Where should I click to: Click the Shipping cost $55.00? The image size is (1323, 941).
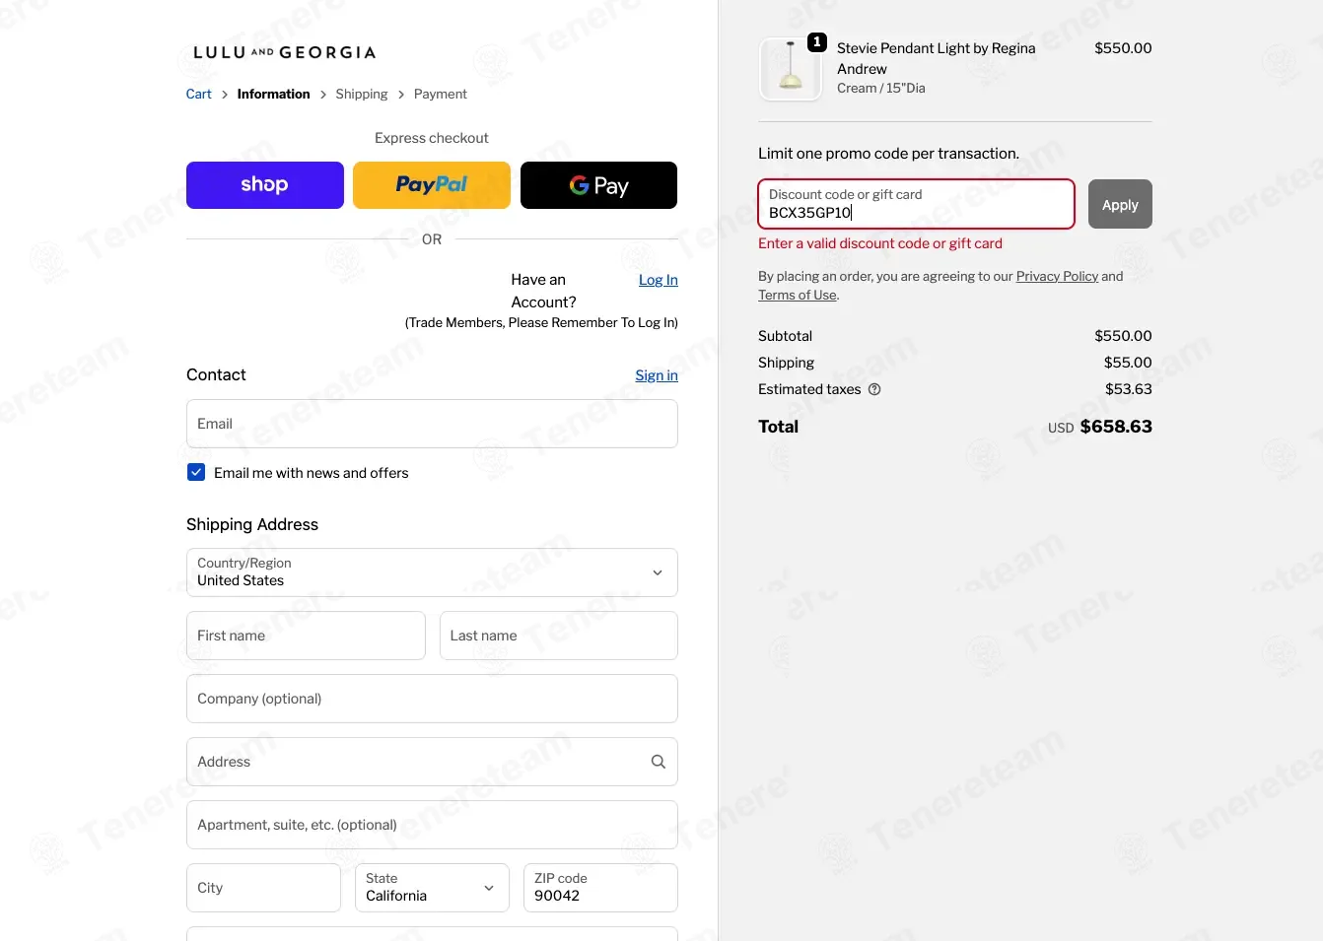pos(1128,363)
